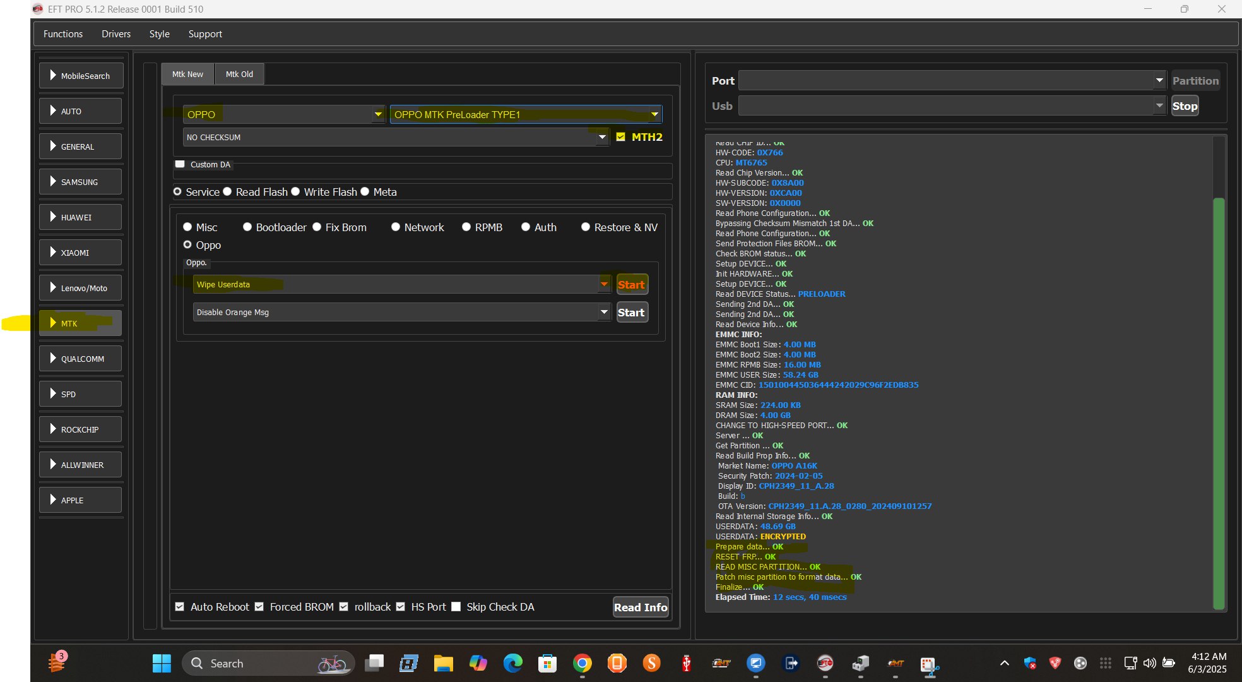Click the Read Info button

tap(641, 607)
